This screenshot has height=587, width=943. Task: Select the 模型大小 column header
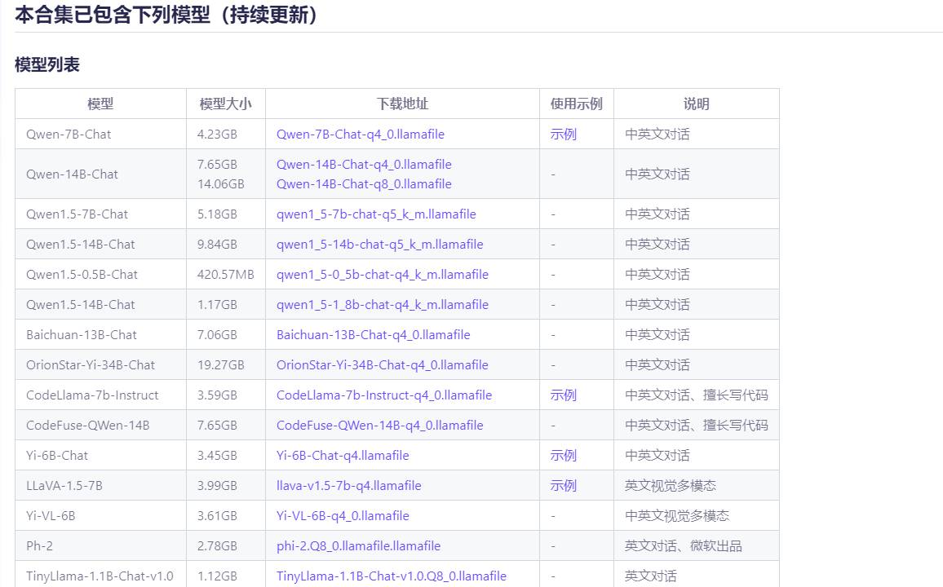coord(225,104)
